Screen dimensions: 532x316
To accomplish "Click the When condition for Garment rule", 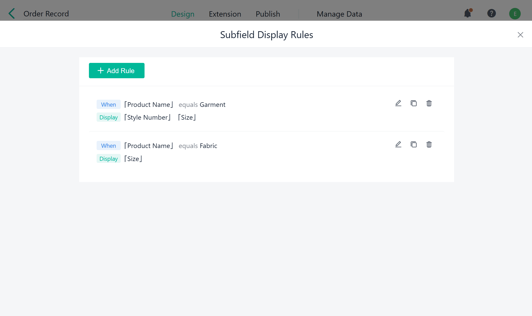I will pyautogui.click(x=108, y=104).
